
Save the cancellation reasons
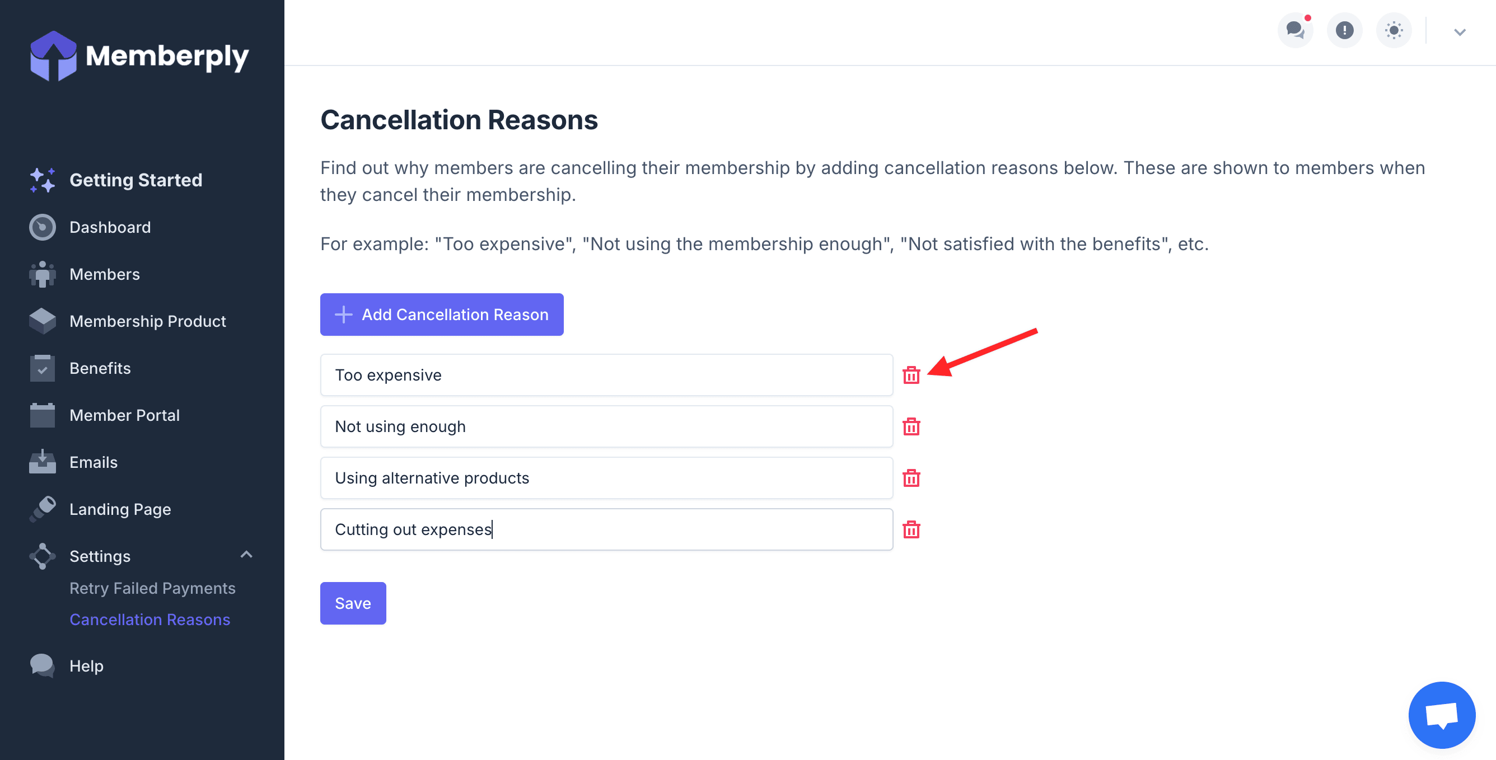pyautogui.click(x=353, y=603)
